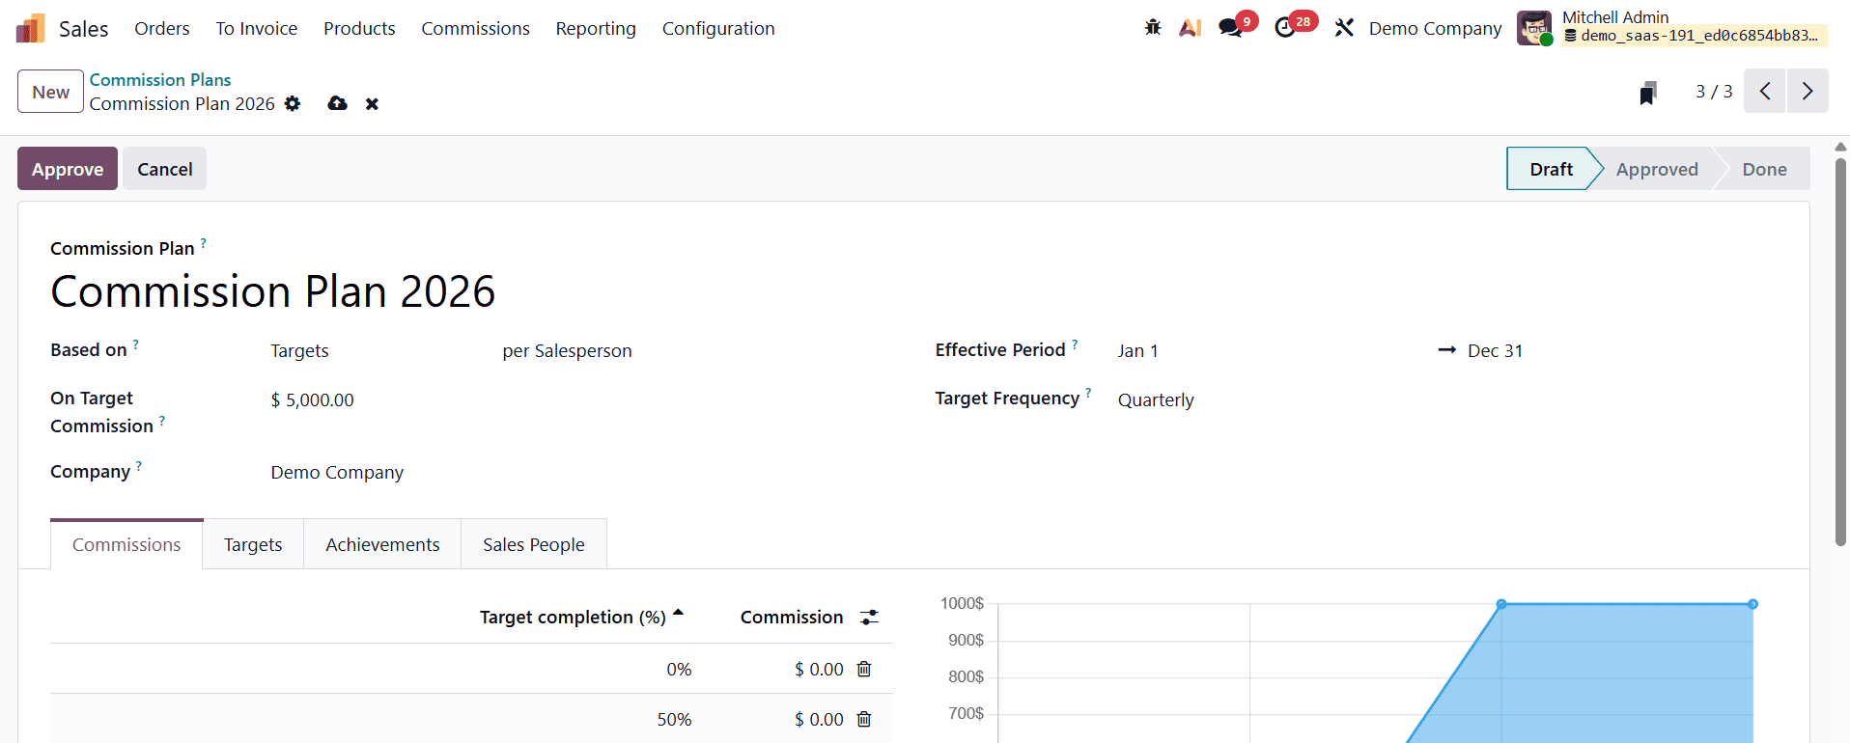Viewport: 1850px width, 743px height.
Task: Click the Mitchell Admin avatar
Action: click(x=1534, y=28)
